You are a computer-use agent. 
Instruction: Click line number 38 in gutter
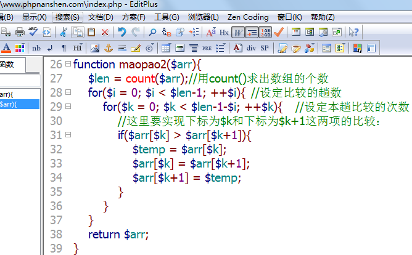tap(56, 234)
